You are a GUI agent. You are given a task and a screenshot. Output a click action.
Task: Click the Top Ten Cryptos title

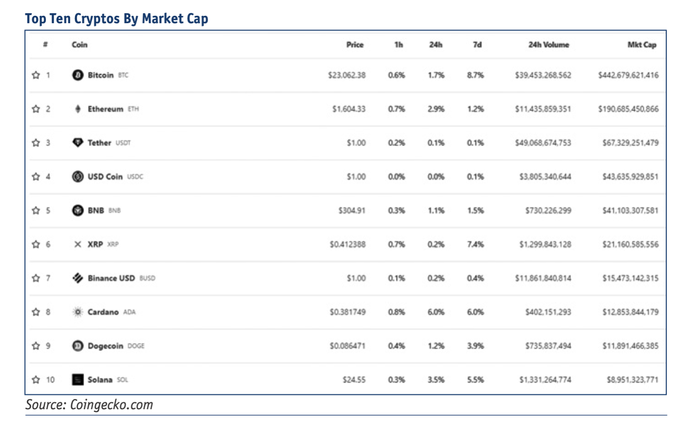click(117, 19)
